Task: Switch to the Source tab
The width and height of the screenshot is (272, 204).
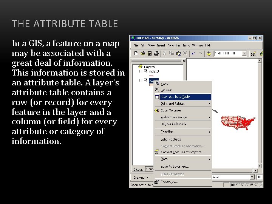Action: [x=150, y=169]
